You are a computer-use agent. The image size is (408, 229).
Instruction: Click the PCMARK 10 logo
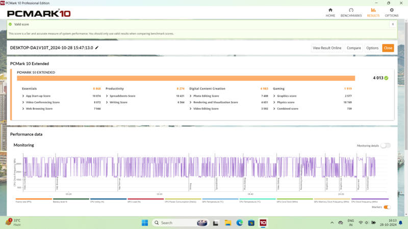pyautogui.click(x=39, y=13)
